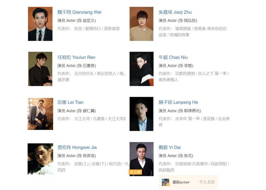This screenshot has height=190, width=266.
Task: Open Youlun Ren's profile photo
Action: tap(40, 69)
